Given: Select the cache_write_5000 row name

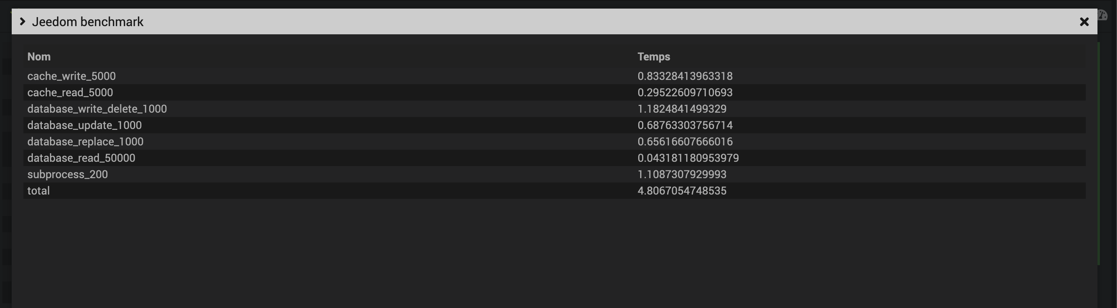Looking at the screenshot, I should [x=71, y=76].
